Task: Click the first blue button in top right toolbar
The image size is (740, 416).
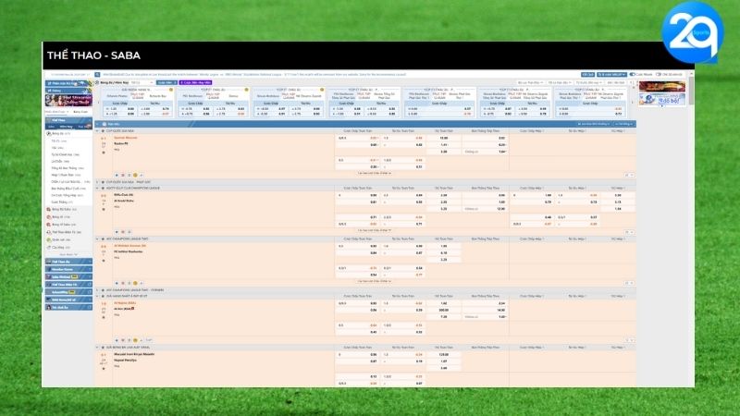Action: click(x=587, y=75)
